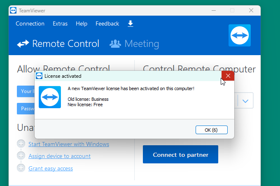
Task: Click the New license: Free text
Action: [85, 105]
